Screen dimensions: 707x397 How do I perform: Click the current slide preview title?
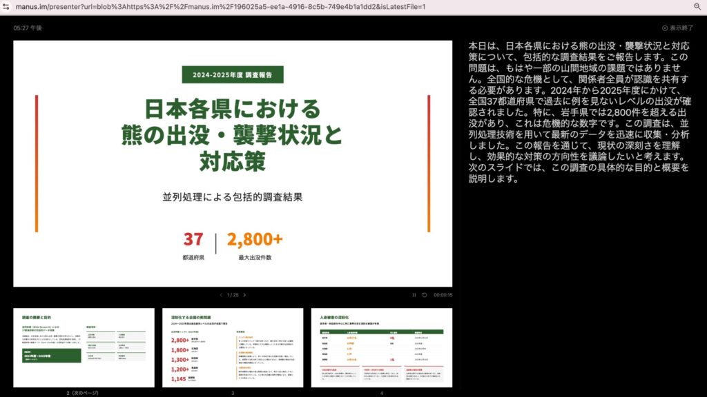[x=233, y=135]
